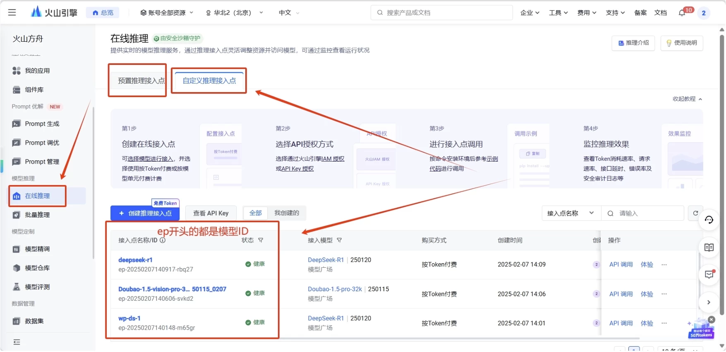The image size is (726, 352).
Task: Open the customer service headset icon
Action: [x=709, y=220]
